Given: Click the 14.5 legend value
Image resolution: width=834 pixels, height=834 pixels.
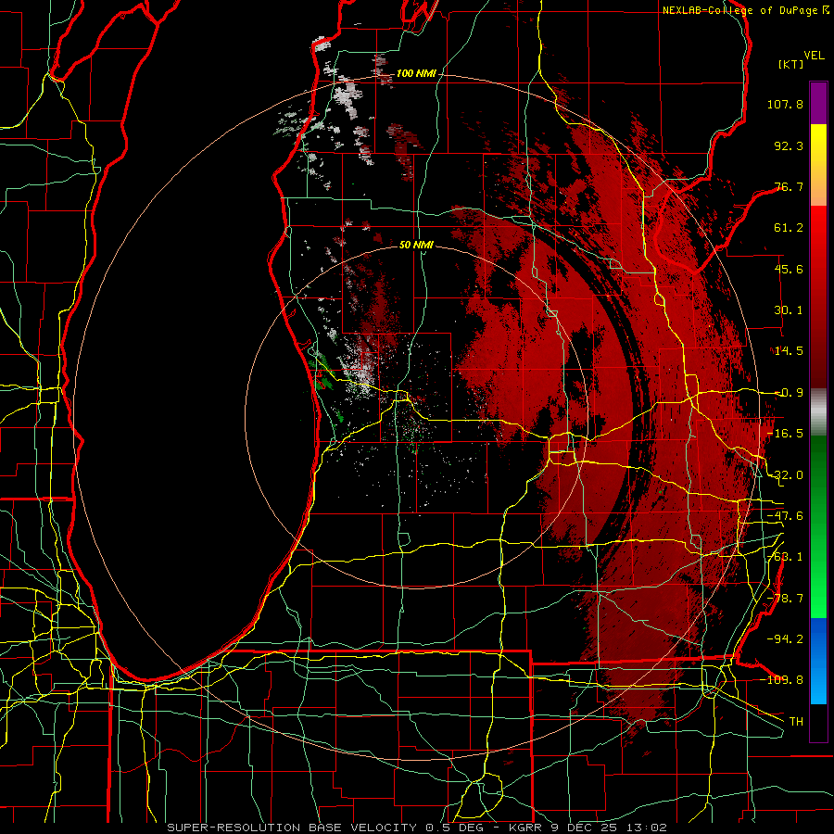Looking at the screenshot, I should (789, 351).
